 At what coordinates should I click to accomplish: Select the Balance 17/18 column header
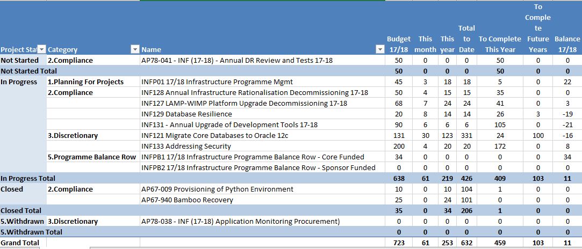567,44
